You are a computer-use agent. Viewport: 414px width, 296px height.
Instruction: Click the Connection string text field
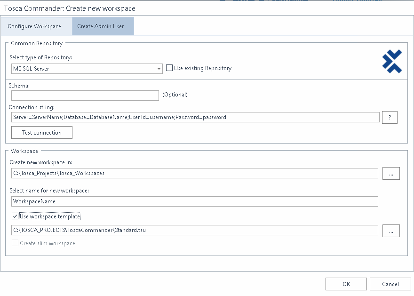click(195, 117)
